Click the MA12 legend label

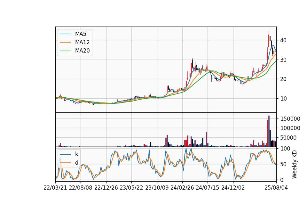[82, 42]
